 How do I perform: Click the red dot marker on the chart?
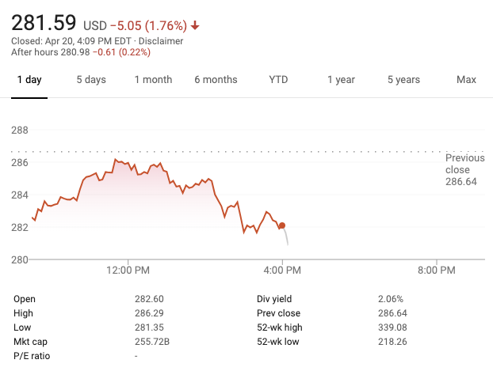[282, 225]
